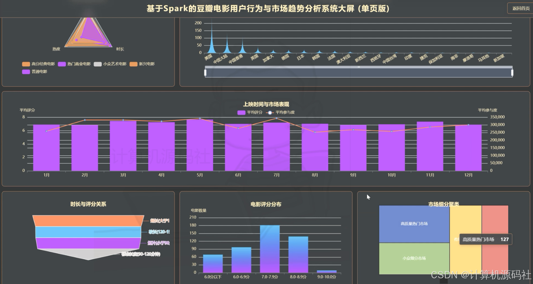Toggle the 小众艺术电影 legend swatch
The width and height of the screenshot is (533, 284).
(97, 64)
